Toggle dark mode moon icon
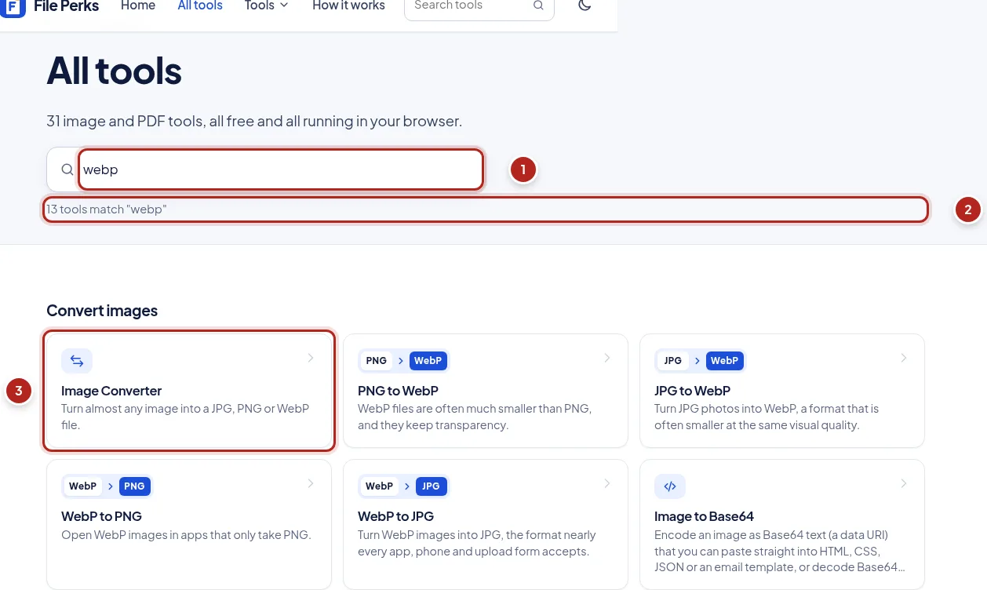The height and width of the screenshot is (590, 987). point(585,5)
